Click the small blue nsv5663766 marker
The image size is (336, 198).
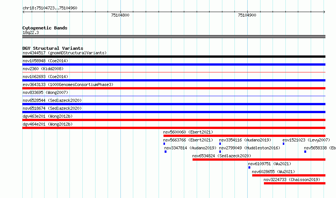pos(164,144)
